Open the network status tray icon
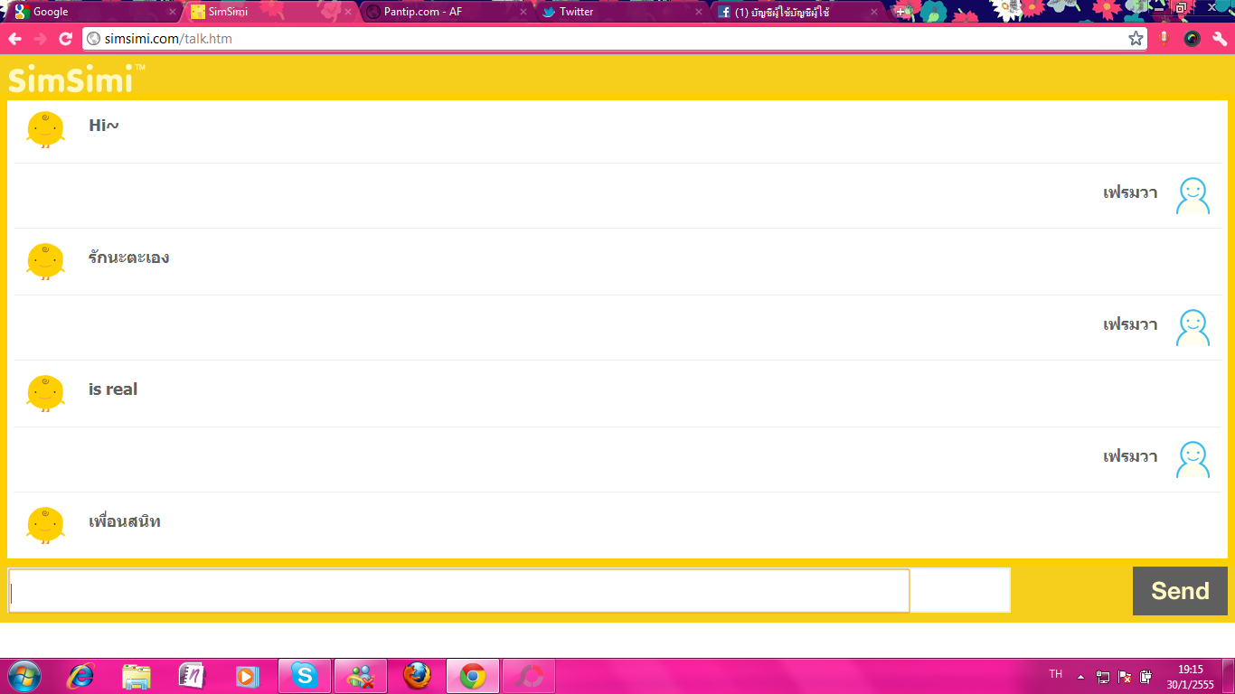 (x=1103, y=676)
